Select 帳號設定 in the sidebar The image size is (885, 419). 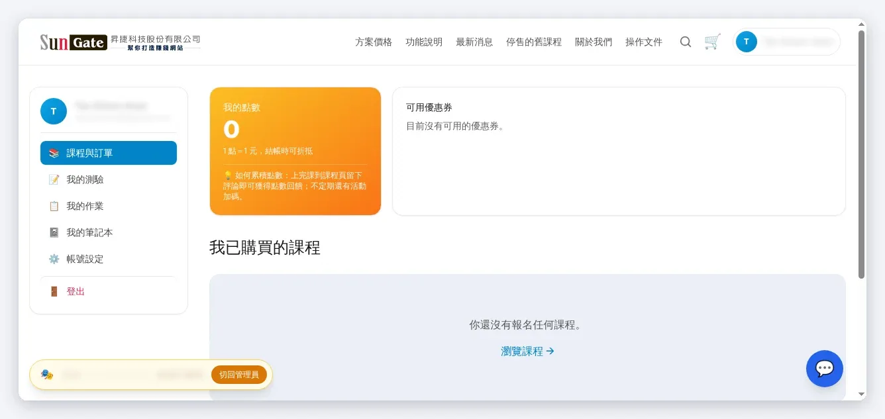point(109,259)
